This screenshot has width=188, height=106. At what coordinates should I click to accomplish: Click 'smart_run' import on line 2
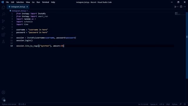pyautogui.click(x=43, y=16)
